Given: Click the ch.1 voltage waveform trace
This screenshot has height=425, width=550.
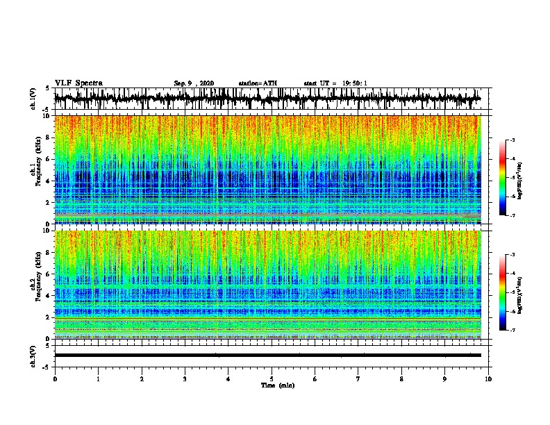Looking at the screenshot, I should click(267, 99).
